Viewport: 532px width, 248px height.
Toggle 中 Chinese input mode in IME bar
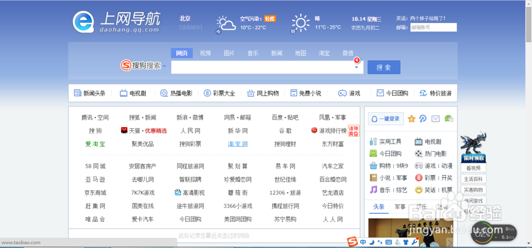point(363,242)
